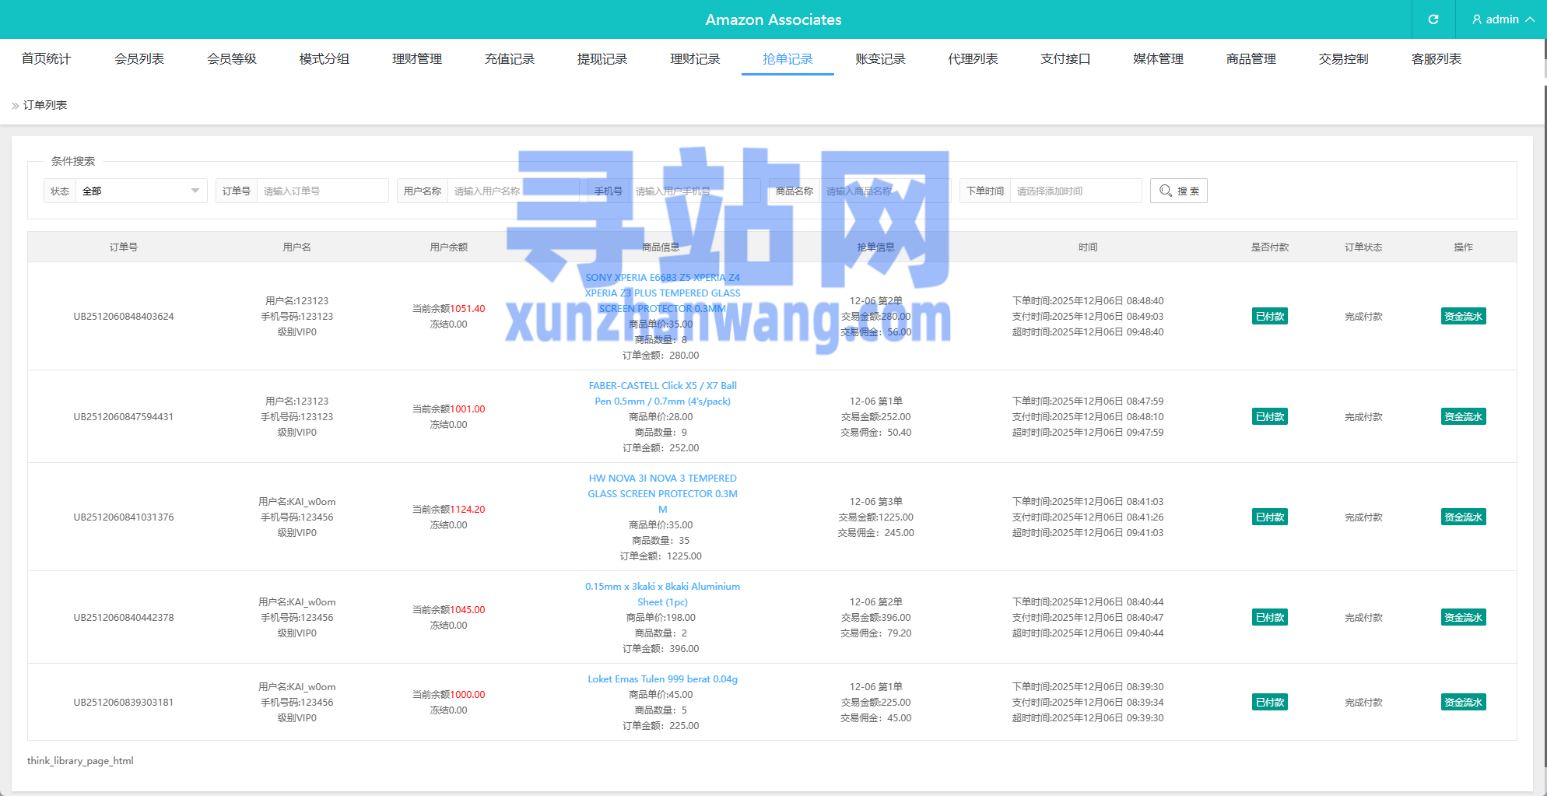Click 资金流水 on the first order row
The image size is (1547, 796).
1463,316
